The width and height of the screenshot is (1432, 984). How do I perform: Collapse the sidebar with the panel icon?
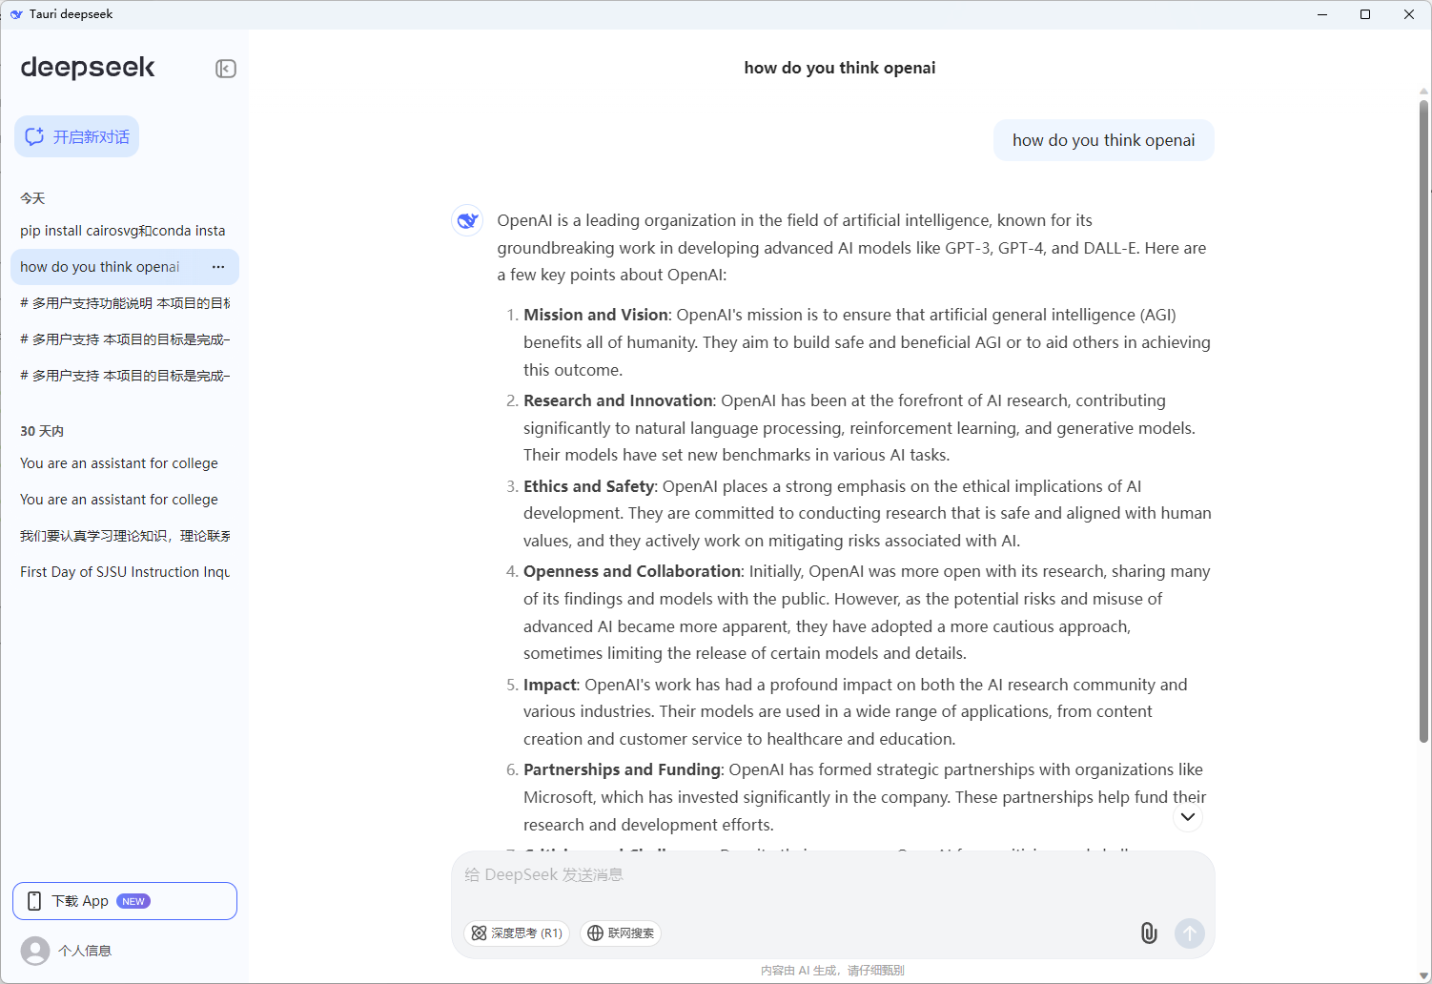click(x=226, y=69)
